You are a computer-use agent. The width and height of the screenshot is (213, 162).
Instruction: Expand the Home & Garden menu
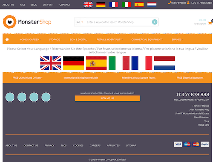click(x=30, y=39)
